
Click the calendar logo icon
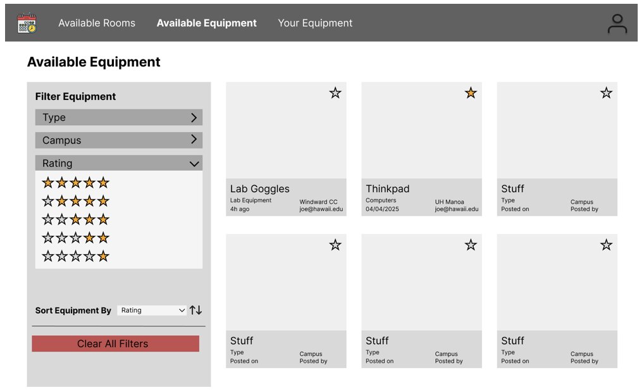pyautogui.click(x=27, y=23)
